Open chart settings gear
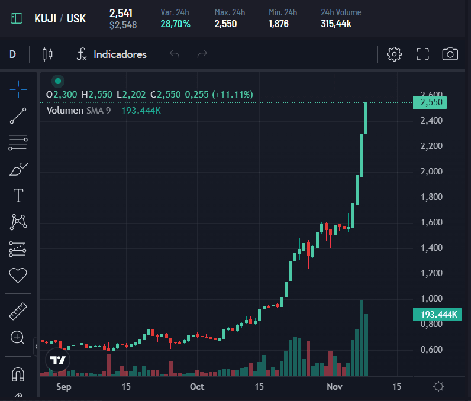The image size is (471, 401). (x=394, y=54)
